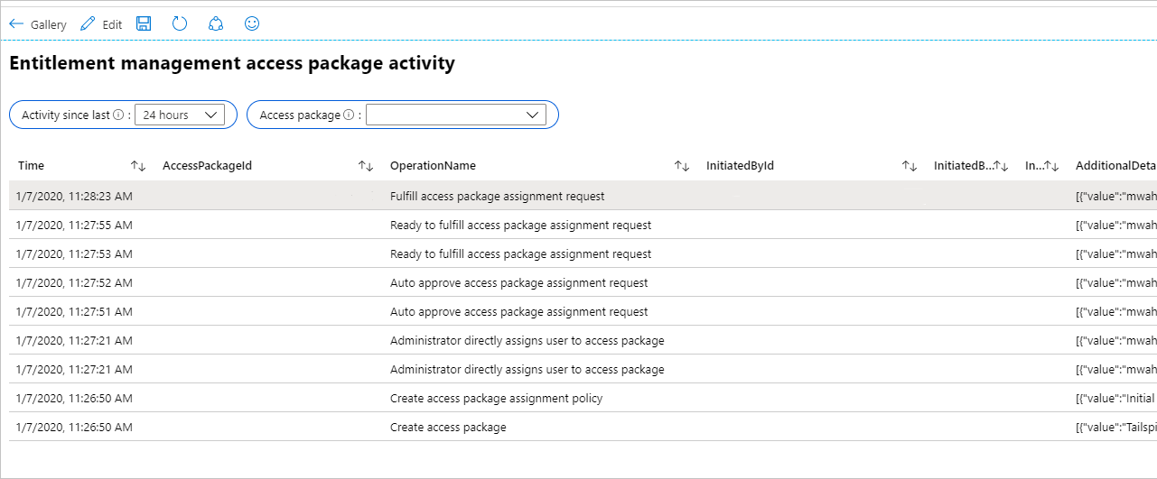
Task: Save the workbook with the disk icon
Action: (x=144, y=24)
